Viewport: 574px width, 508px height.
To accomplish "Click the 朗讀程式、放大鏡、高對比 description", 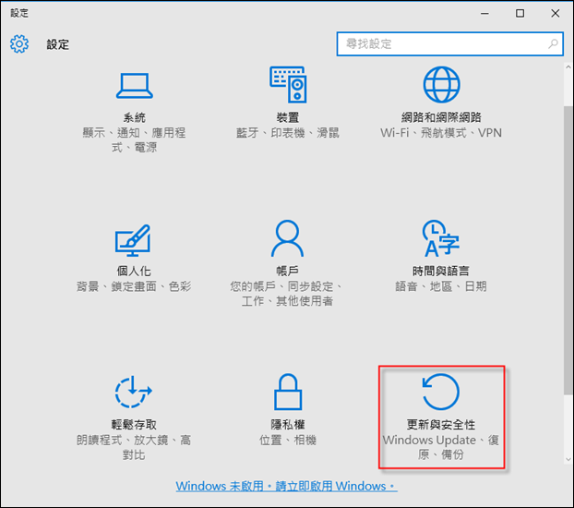I will pos(134,447).
